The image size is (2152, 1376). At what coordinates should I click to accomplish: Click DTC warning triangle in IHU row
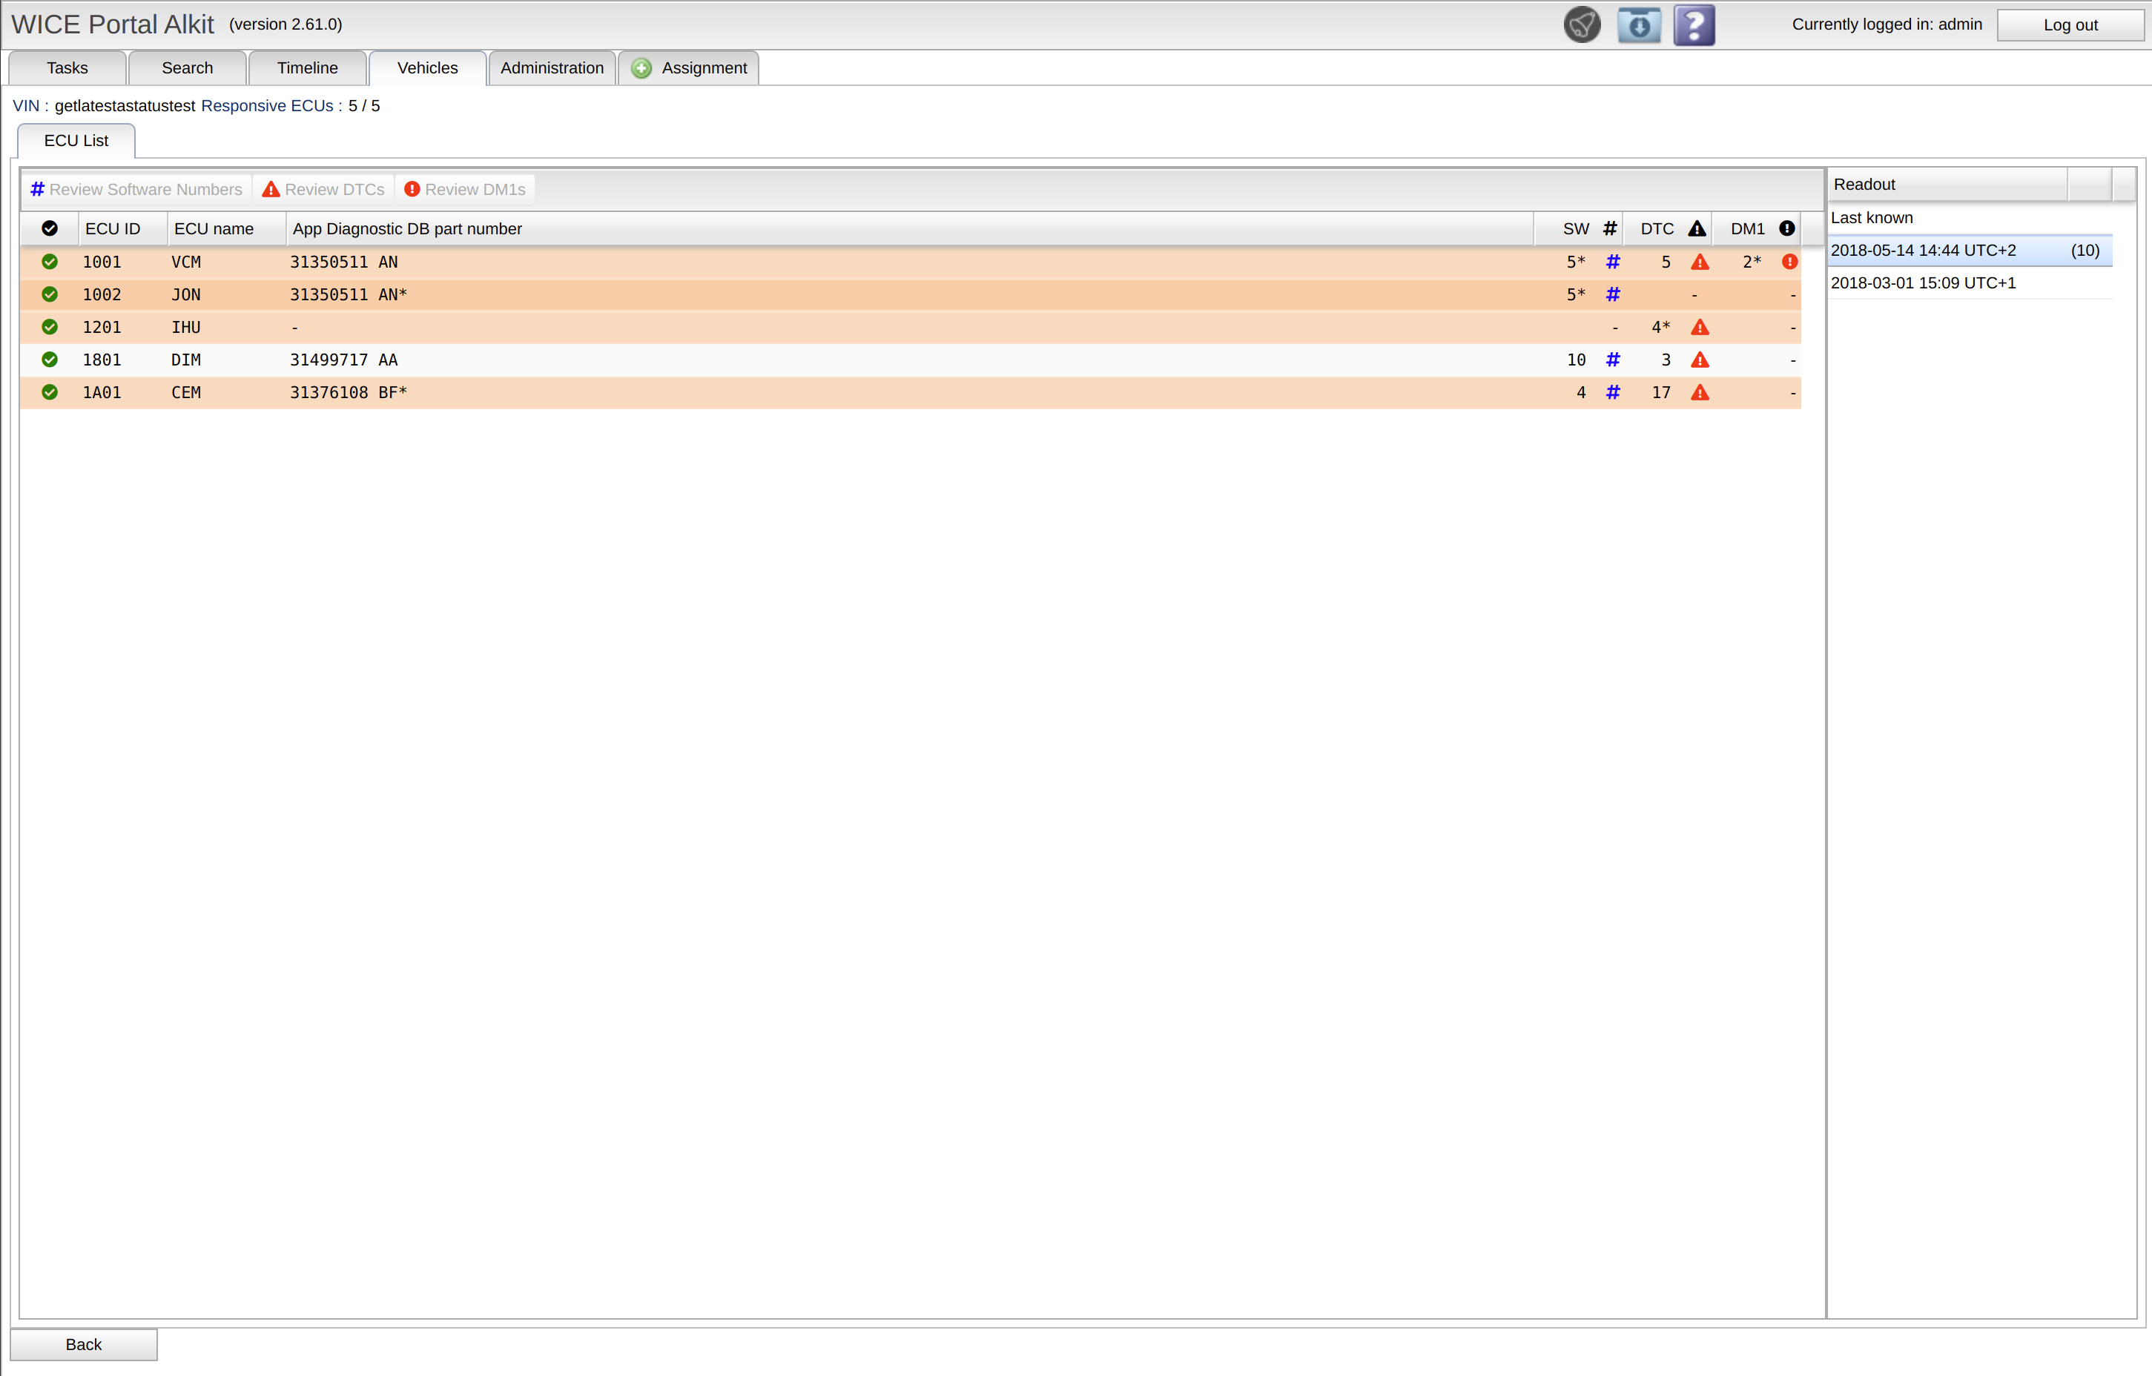click(1699, 327)
